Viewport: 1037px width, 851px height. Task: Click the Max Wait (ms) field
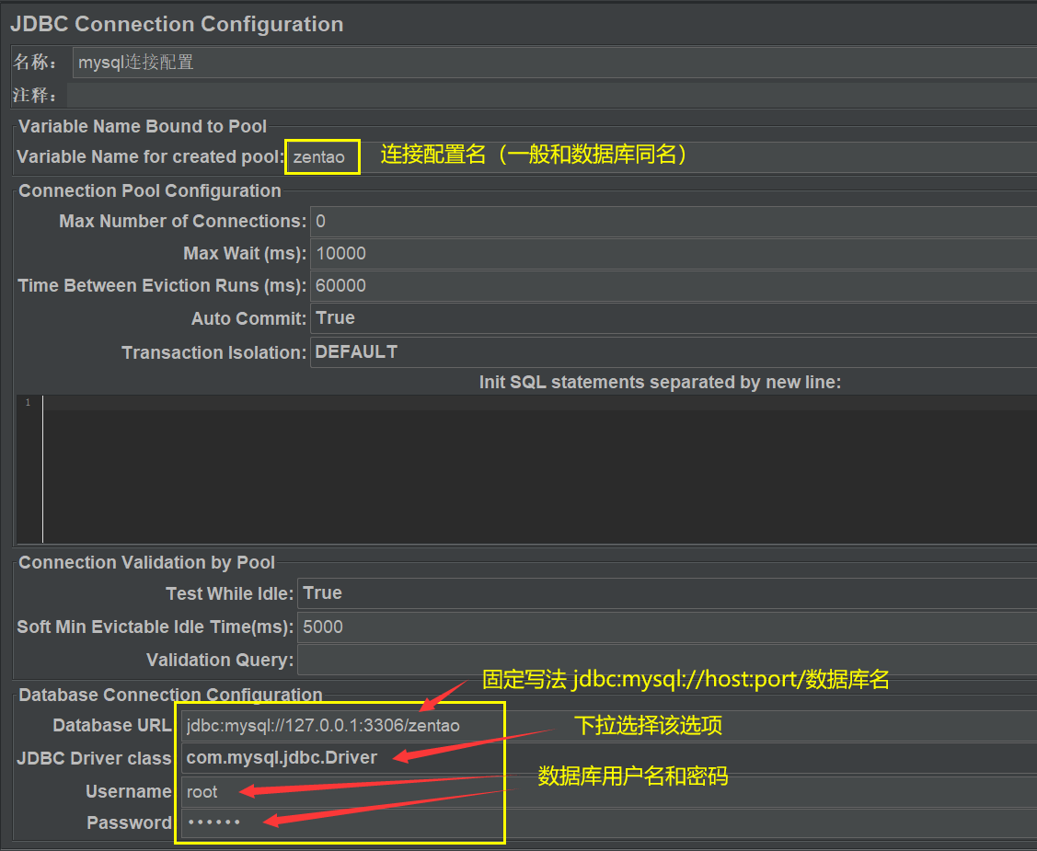pos(674,253)
